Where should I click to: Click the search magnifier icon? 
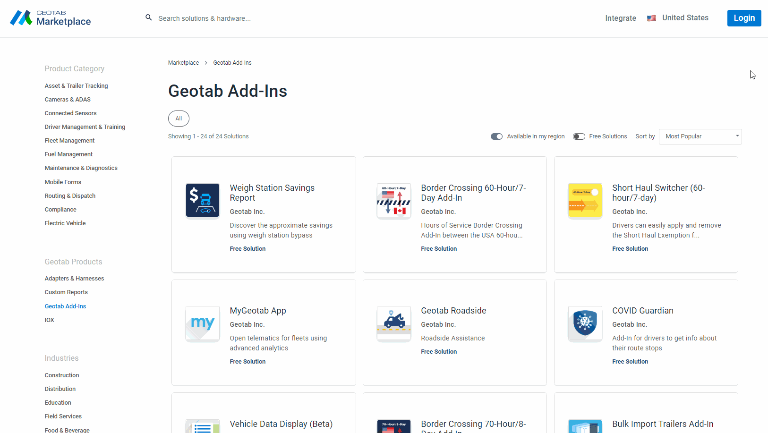148,17
